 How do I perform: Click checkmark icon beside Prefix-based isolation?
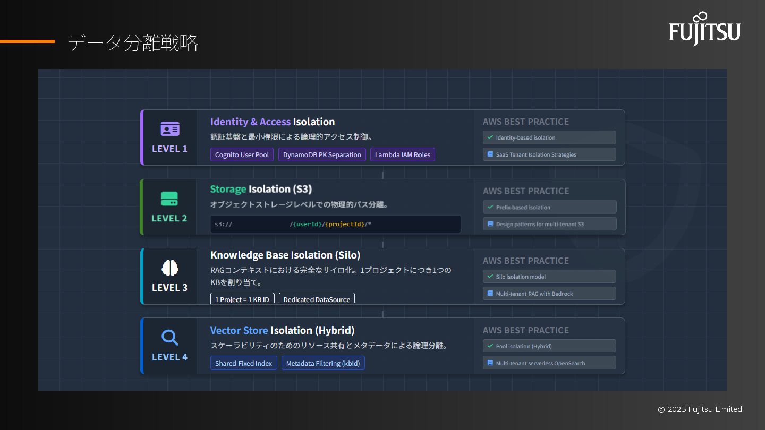[490, 207]
